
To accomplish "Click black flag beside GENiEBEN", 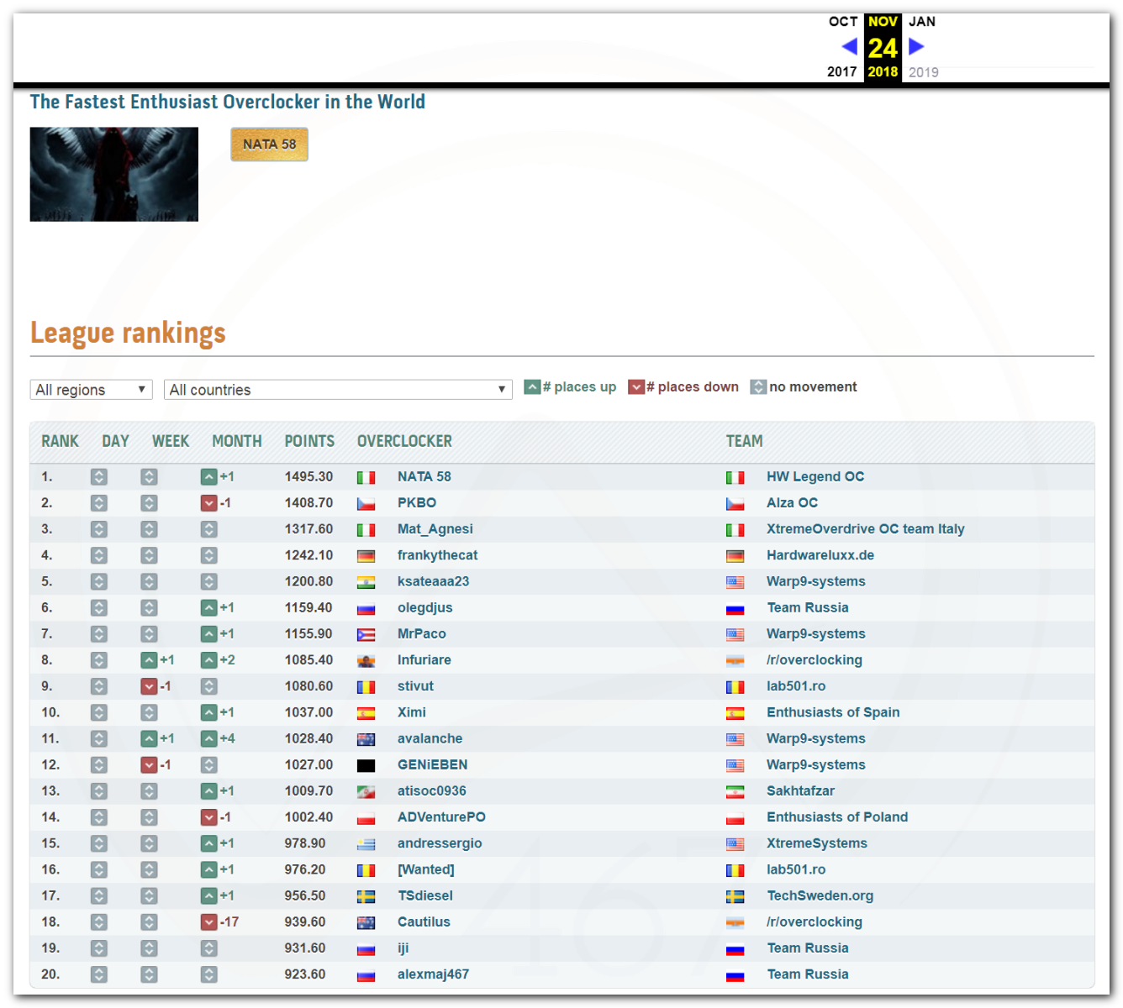I will coord(366,766).
